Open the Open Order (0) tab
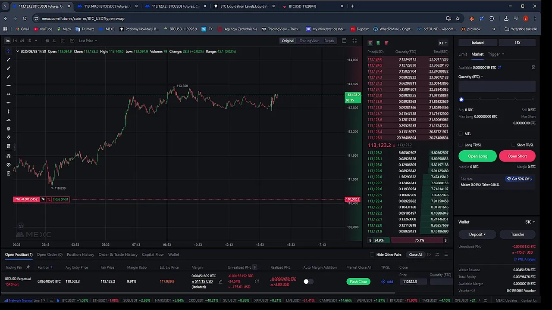Viewport: 552px width, 310px height. click(50, 254)
